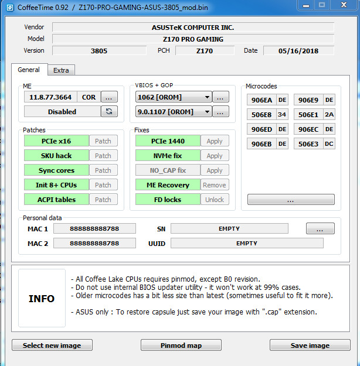The image size is (360, 366).
Task: Click the Init 8+ CPUs status label
Action: [x=56, y=185]
